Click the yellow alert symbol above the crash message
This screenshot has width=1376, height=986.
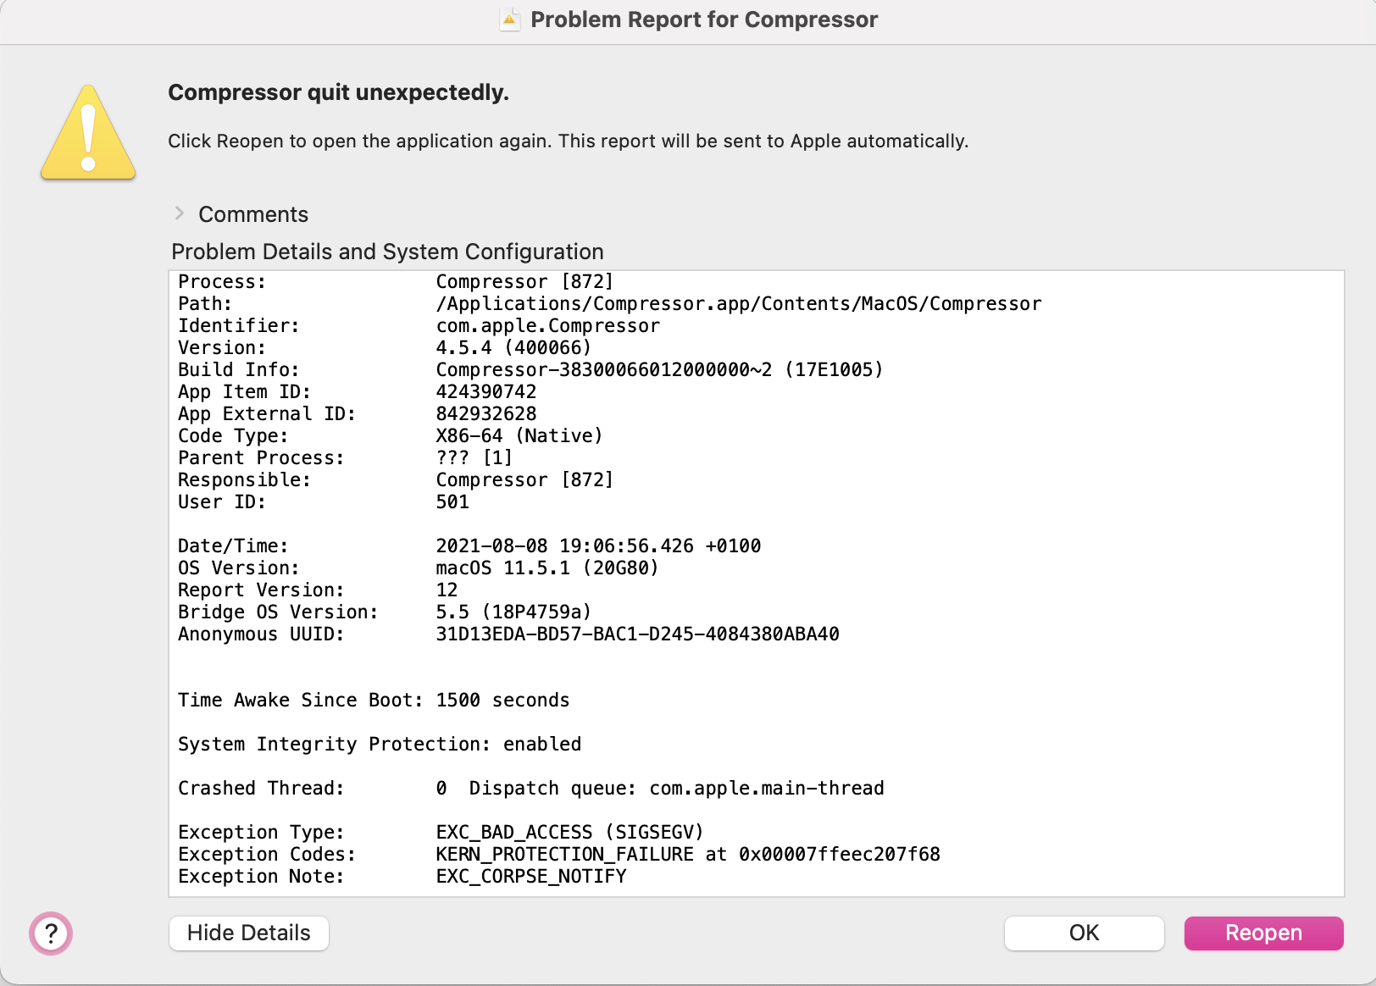[87, 134]
